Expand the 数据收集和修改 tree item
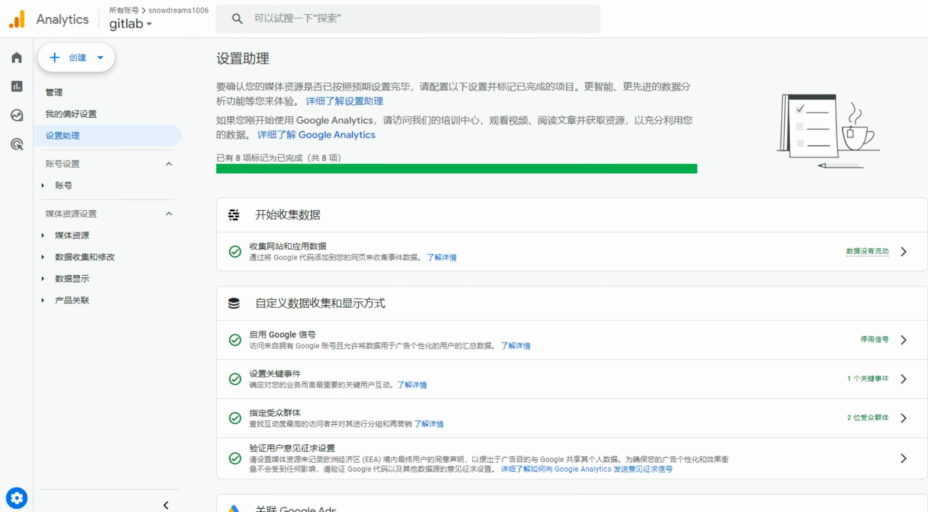 tap(84, 257)
